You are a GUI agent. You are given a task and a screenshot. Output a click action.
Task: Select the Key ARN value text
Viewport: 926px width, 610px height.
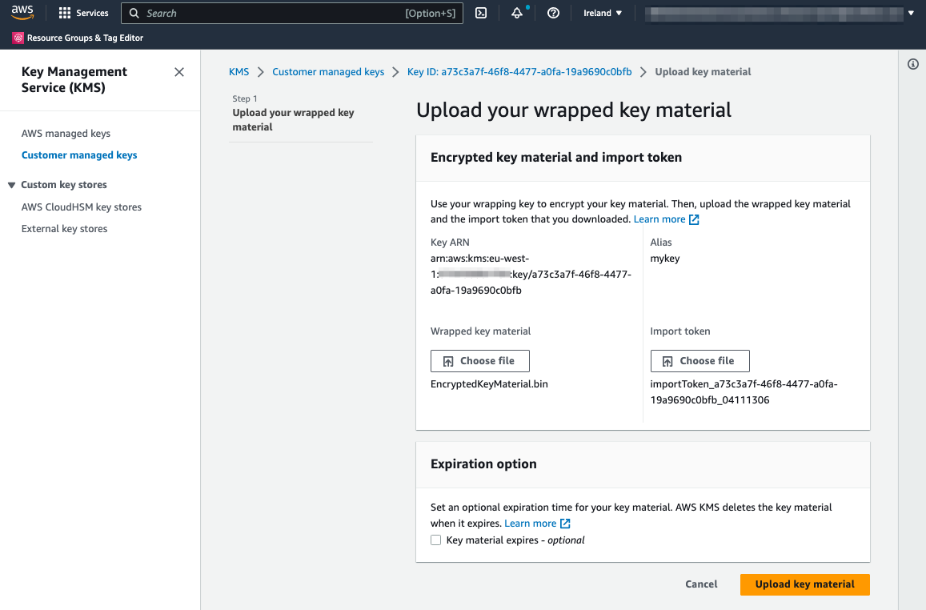(x=531, y=274)
